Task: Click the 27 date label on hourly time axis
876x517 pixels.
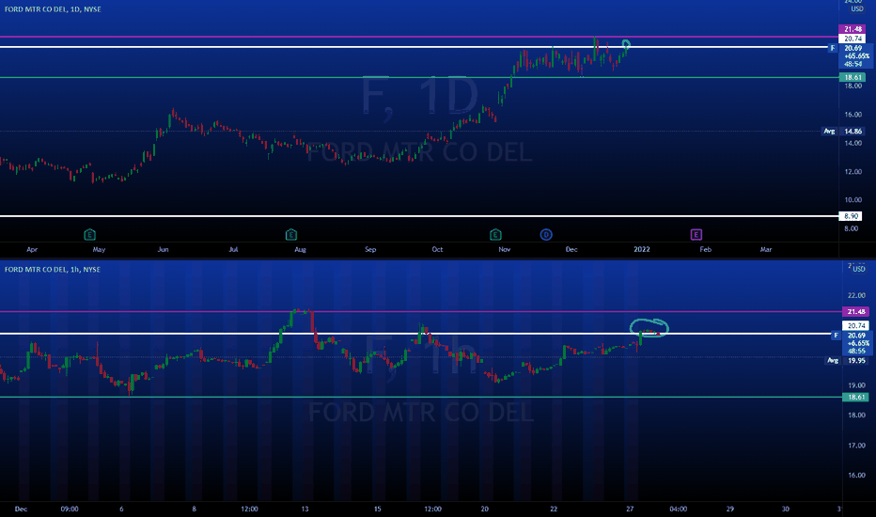Action: pos(630,509)
